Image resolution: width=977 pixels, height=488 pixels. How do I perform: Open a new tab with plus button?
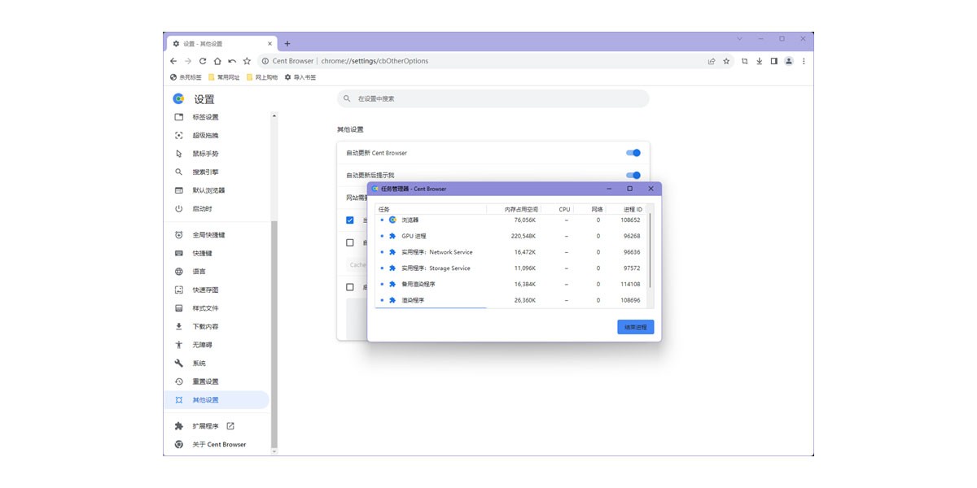(x=287, y=44)
